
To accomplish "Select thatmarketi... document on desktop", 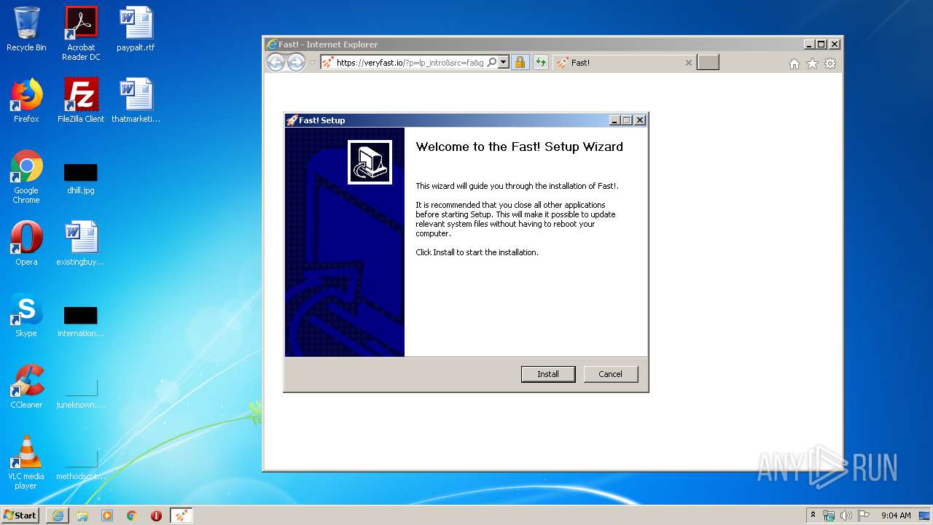I will [x=136, y=101].
